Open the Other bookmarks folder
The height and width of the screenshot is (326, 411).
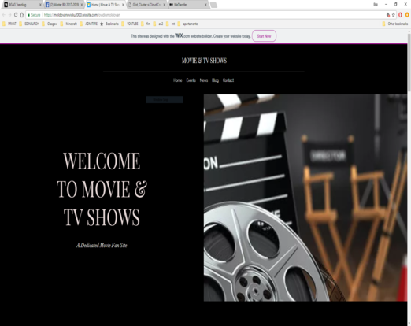click(395, 24)
